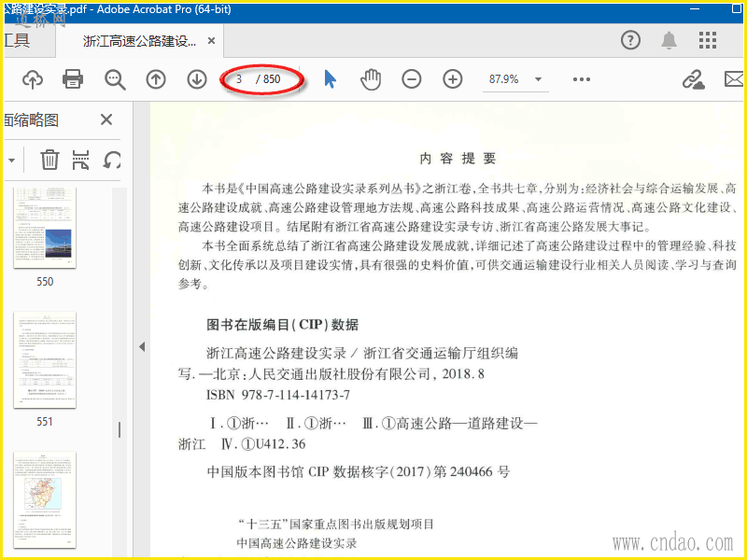747x560 pixels.
Task: Open the apps grid icon
Action: [x=708, y=40]
